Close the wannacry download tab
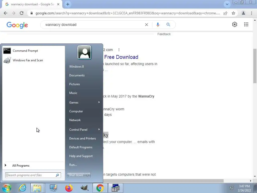Viewport: 257px width, 193px height. pyautogui.click(x=58, y=4)
